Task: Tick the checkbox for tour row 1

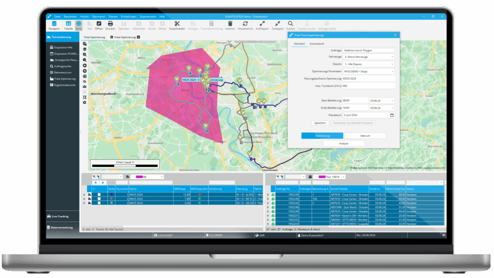Action: pos(99,195)
